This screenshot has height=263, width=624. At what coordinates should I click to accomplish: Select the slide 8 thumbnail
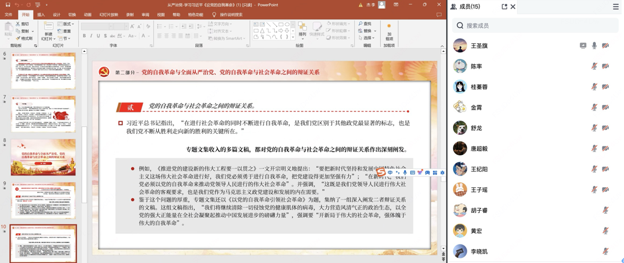point(43,157)
